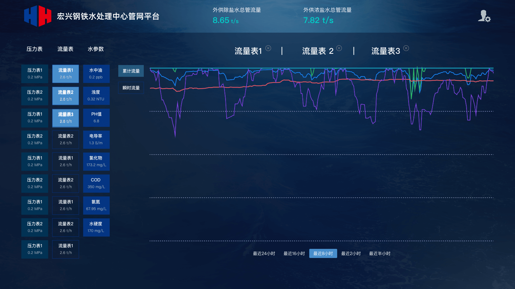
Task: Switch chart to 瞬时流量 mode
Action: [x=131, y=88]
